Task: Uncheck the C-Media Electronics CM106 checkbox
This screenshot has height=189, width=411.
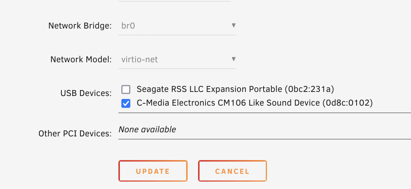Action: (126, 103)
